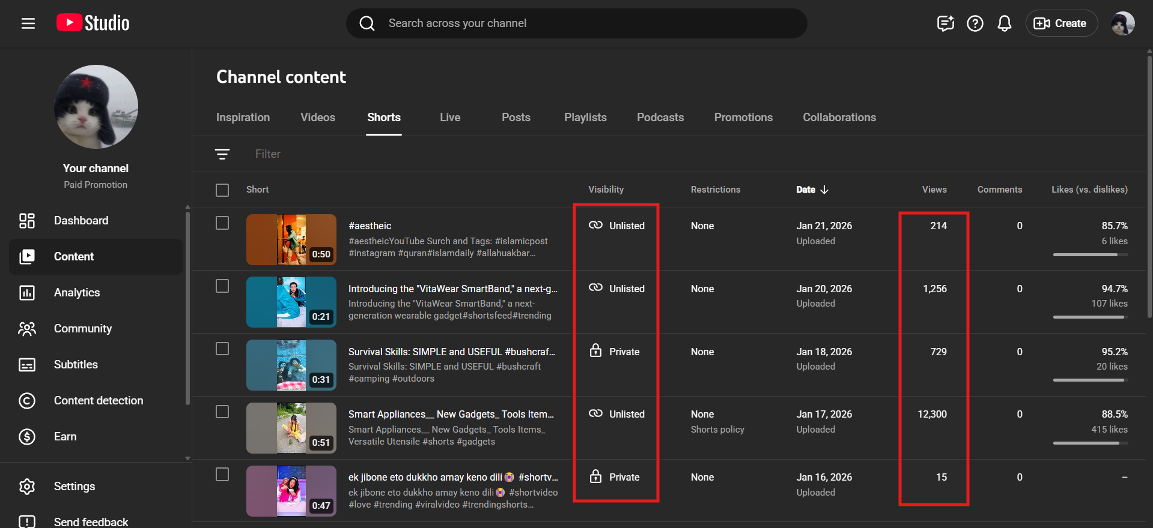
Task: Click the Smart Appliances short thumbnail
Action: 291,428
